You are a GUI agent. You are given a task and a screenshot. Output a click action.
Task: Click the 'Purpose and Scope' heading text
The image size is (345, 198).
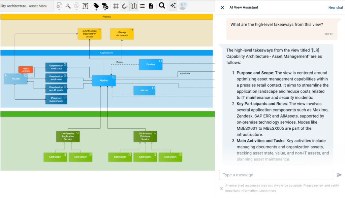pyautogui.click(x=255, y=73)
